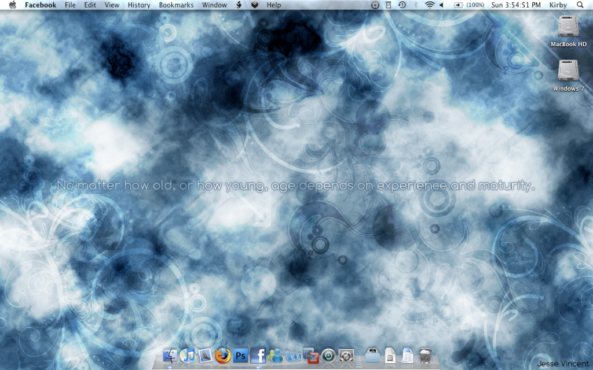This screenshot has height=370, width=593.
Task: Launch iTunes from the Dock
Action: (187, 356)
